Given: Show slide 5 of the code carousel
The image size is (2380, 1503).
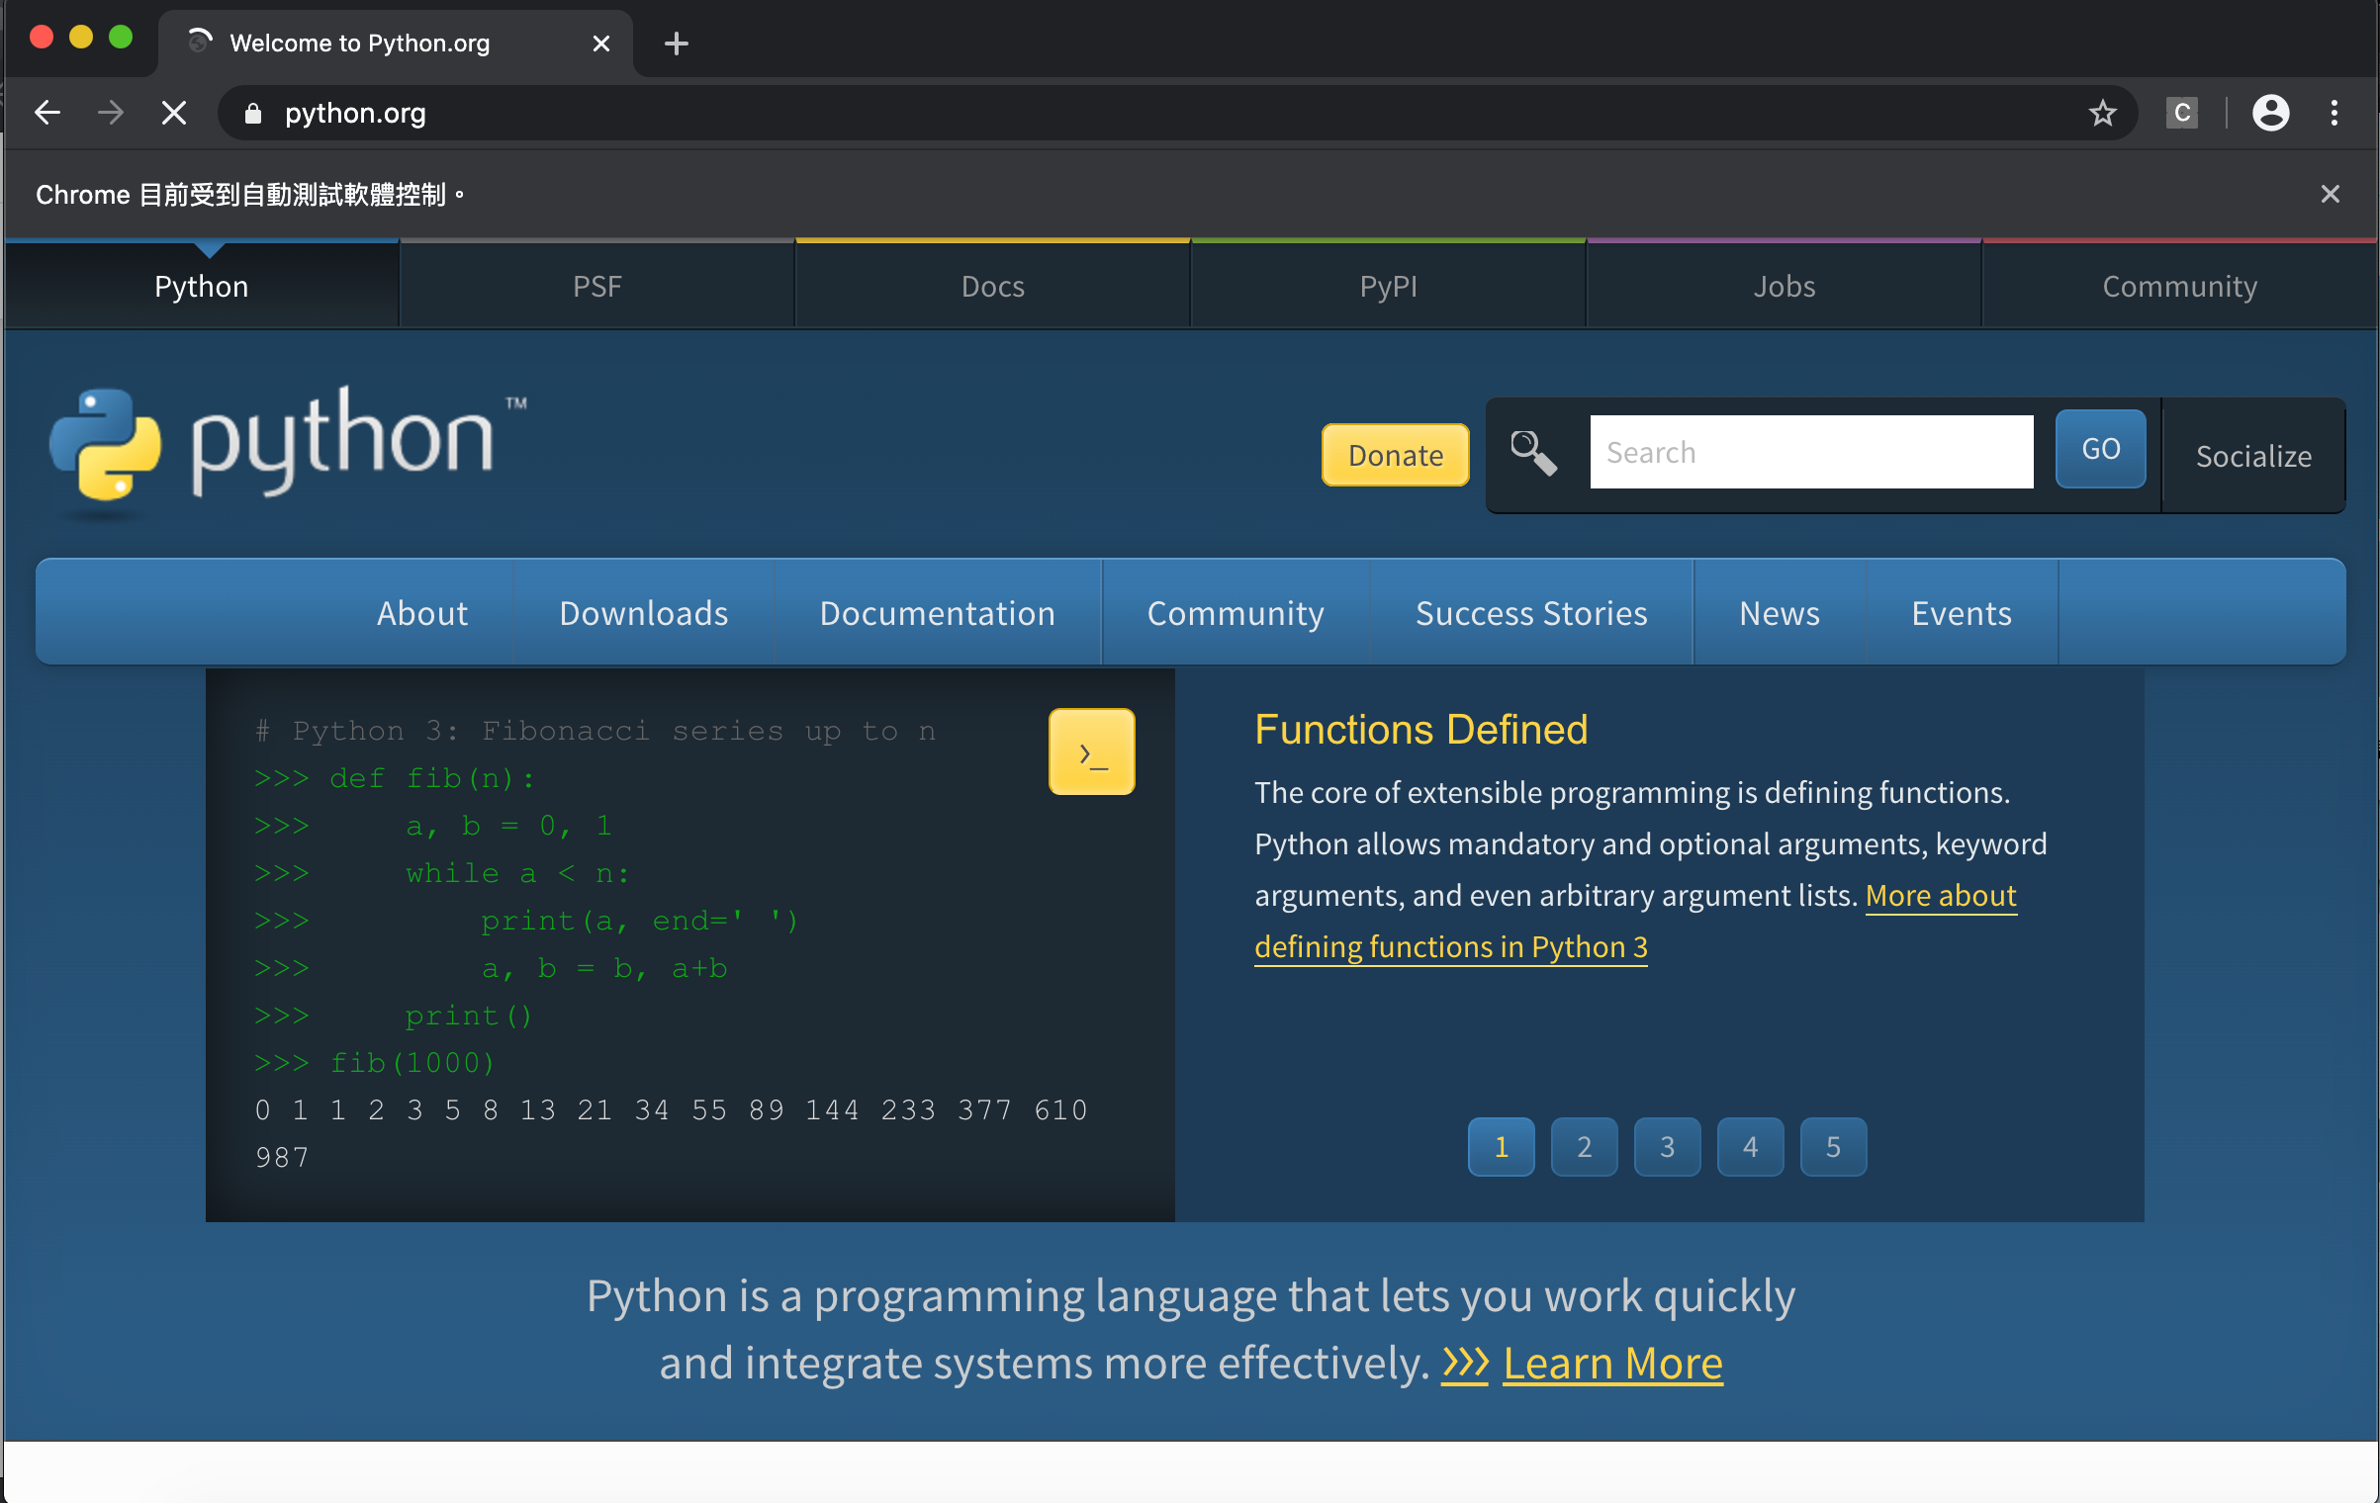Looking at the screenshot, I should tap(1834, 1147).
